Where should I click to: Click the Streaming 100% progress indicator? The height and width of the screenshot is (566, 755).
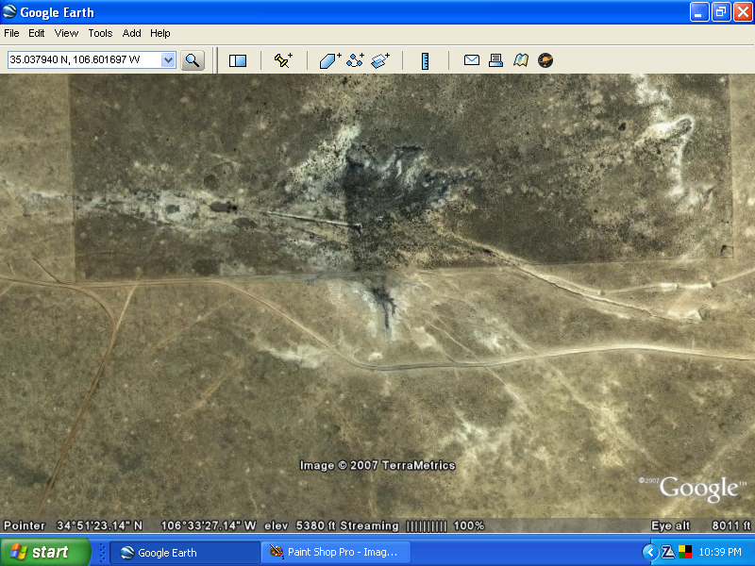(412, 525)
